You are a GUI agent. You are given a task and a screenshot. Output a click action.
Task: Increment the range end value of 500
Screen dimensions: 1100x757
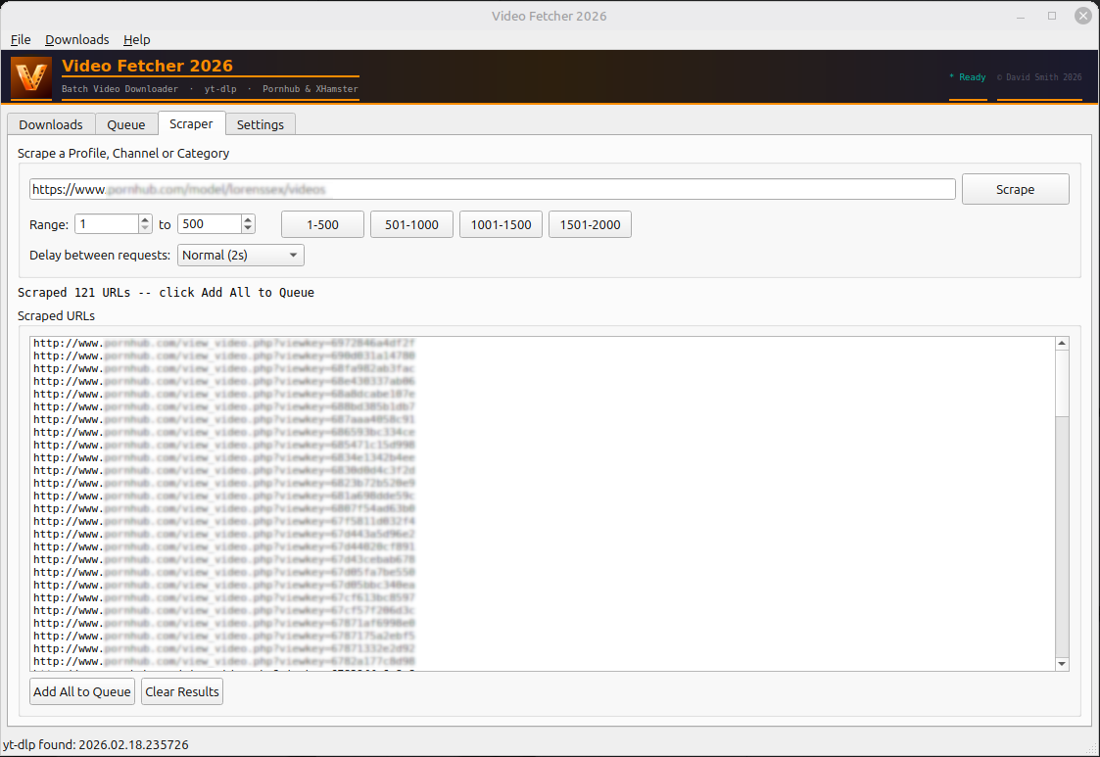[x=248, y=219]
